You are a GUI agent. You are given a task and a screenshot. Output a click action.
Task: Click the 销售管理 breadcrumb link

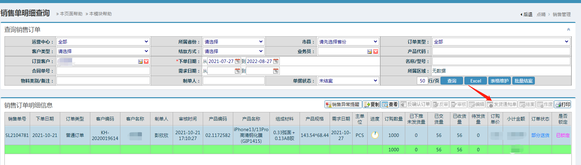[562, 14]
